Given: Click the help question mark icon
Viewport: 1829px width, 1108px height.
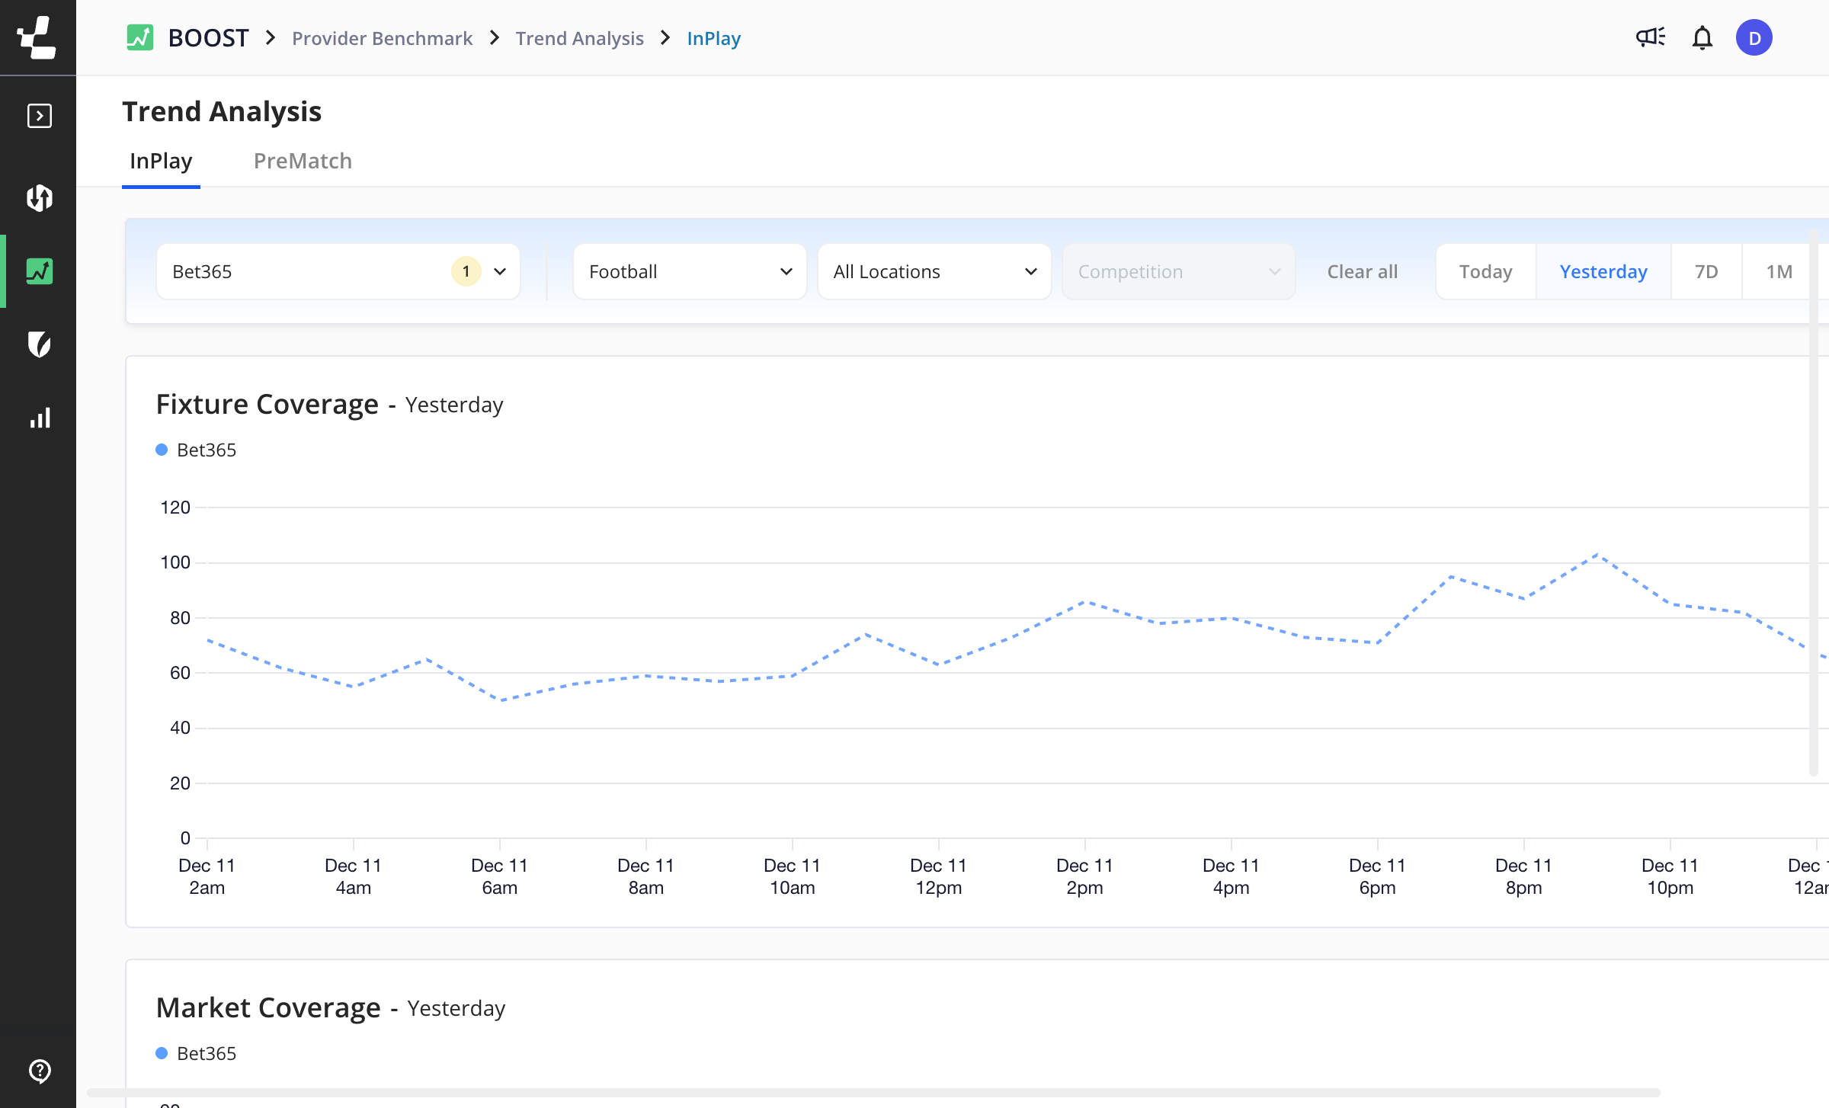Looking at the screenshot, I should pyautogui.click(x=39, y=1071).
